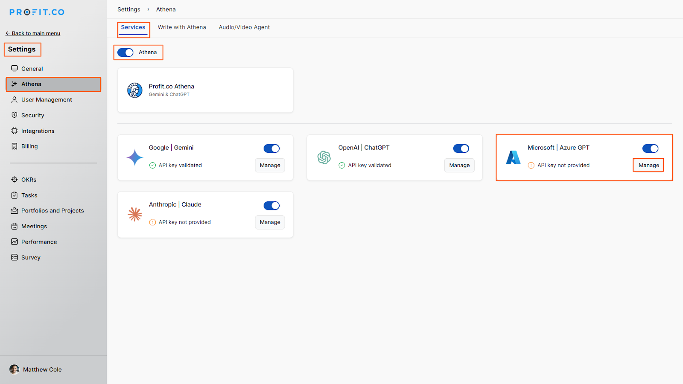This screenshot has width=683, height=384.
Task: Click the Profit.co Athena helmet logo
Action: (x=135, y=90)
